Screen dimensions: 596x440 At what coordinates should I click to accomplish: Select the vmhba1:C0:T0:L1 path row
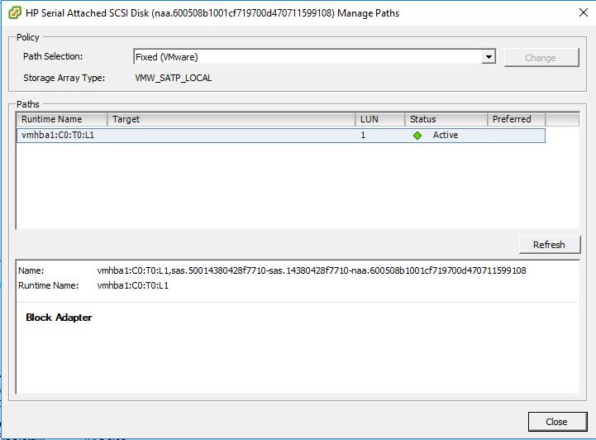click(281, 136)
